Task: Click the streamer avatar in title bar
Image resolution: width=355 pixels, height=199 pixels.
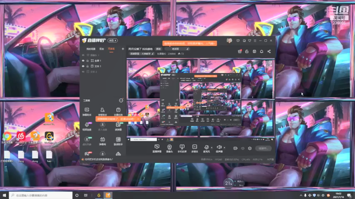Action: (229, 40)
